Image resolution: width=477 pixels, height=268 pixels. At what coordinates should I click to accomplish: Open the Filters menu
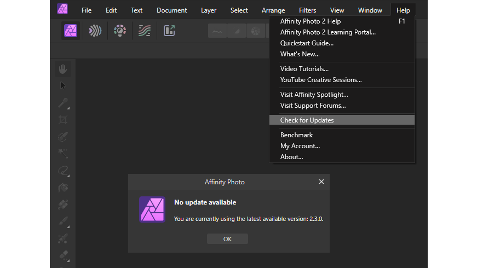pos(307,10)
